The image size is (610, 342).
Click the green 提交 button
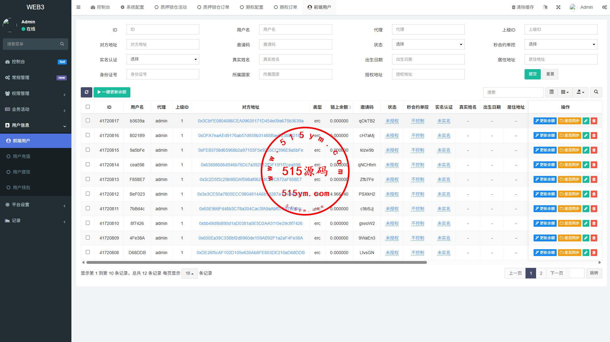point(532,74)
